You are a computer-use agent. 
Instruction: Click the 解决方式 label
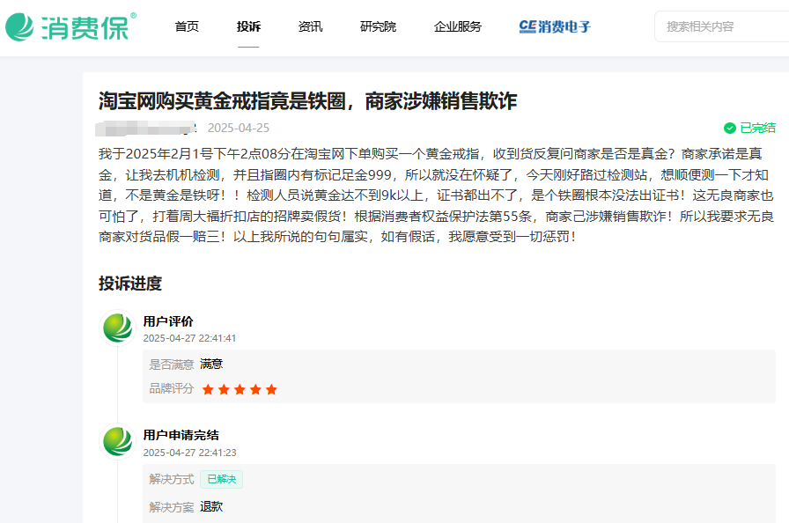[172, 479]
